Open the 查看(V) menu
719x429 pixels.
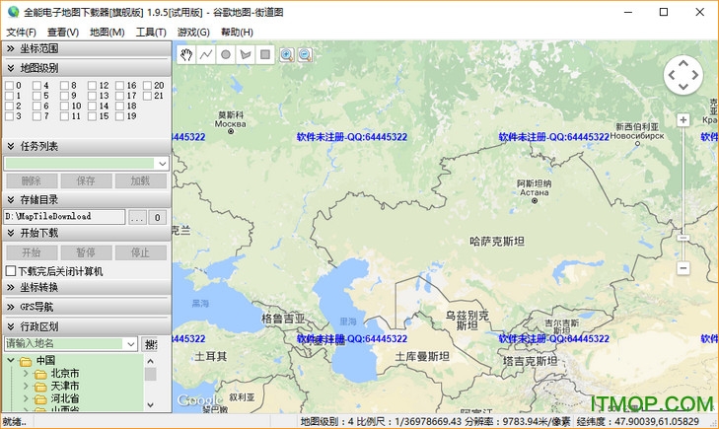pos(63,33)
